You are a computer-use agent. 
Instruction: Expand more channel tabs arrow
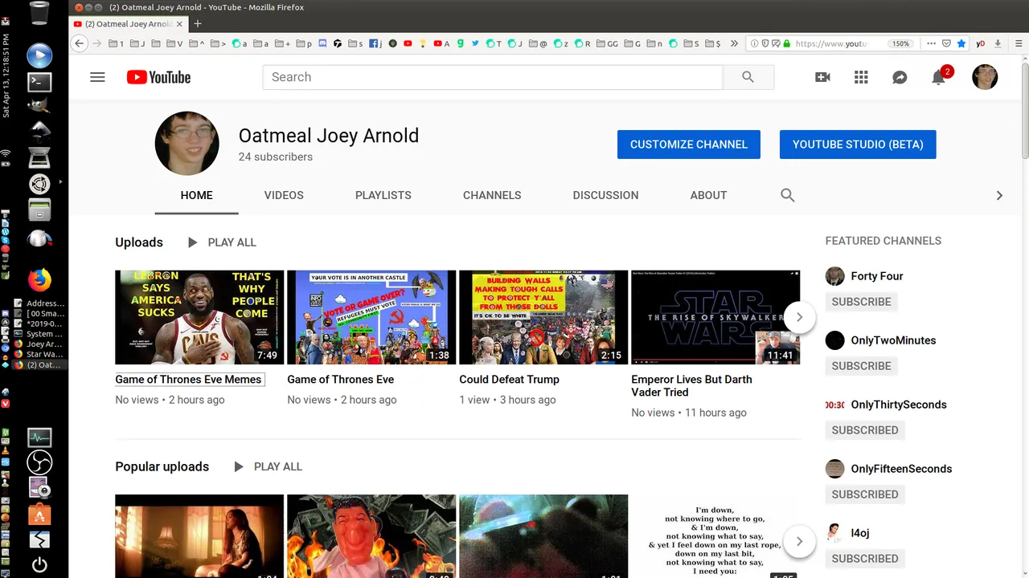(x=999, y=195)
